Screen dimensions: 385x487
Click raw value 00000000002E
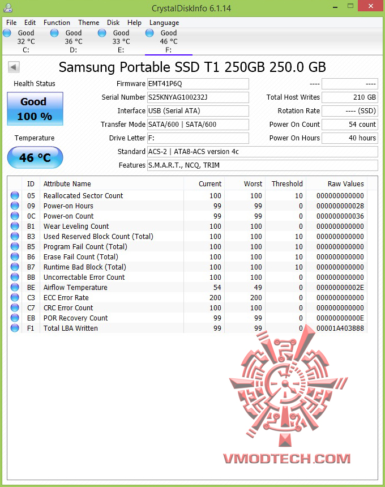[340, 288]
